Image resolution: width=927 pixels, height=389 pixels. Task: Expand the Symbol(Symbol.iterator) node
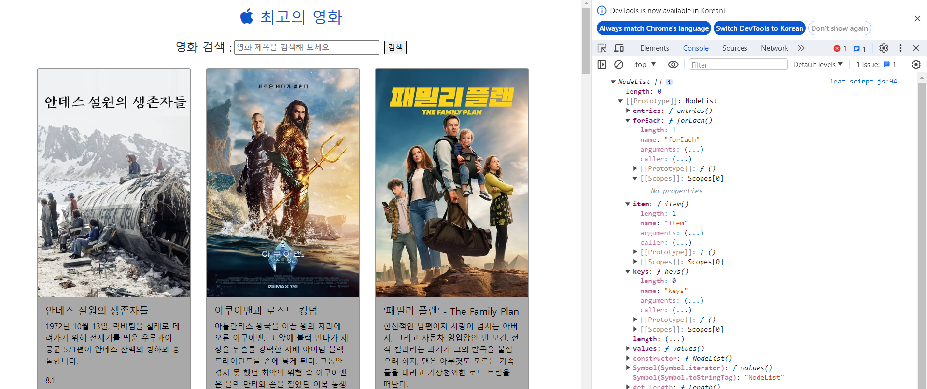(628, 368)
